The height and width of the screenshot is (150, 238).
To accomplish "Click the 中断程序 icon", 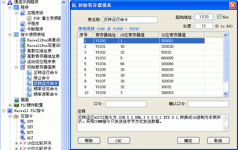I will (x=23, y=29).
